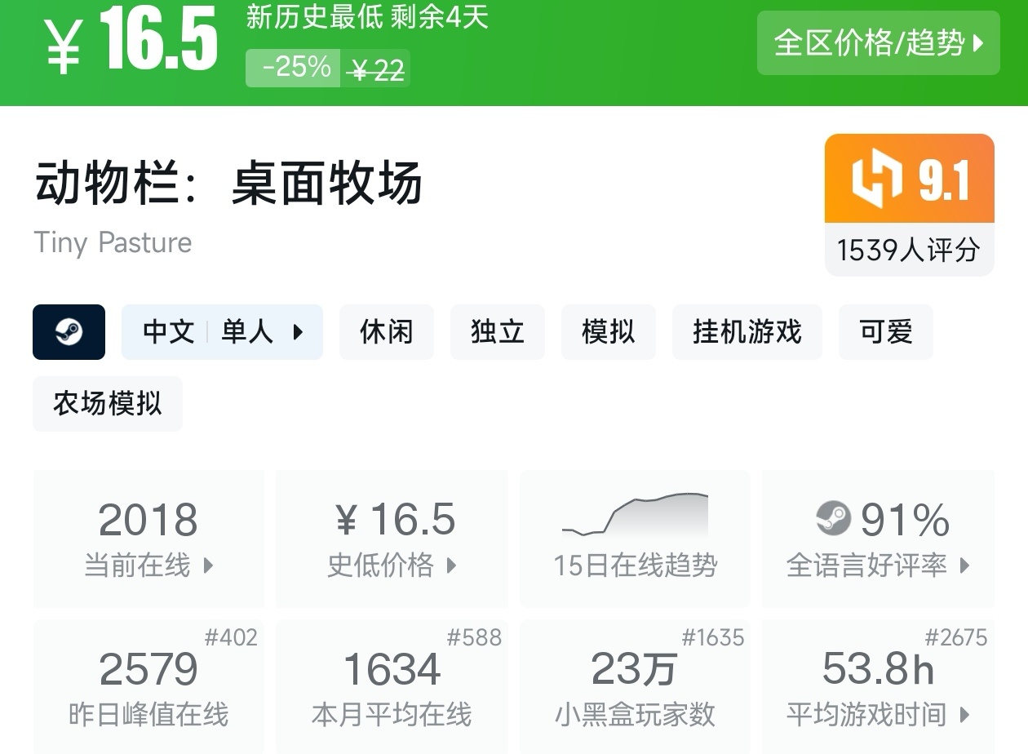The height and width of the screenshot is (754, 1028).
Task: Expand 全语言好评率 review details
Action: pyautogui.click(x=878, y=539)
